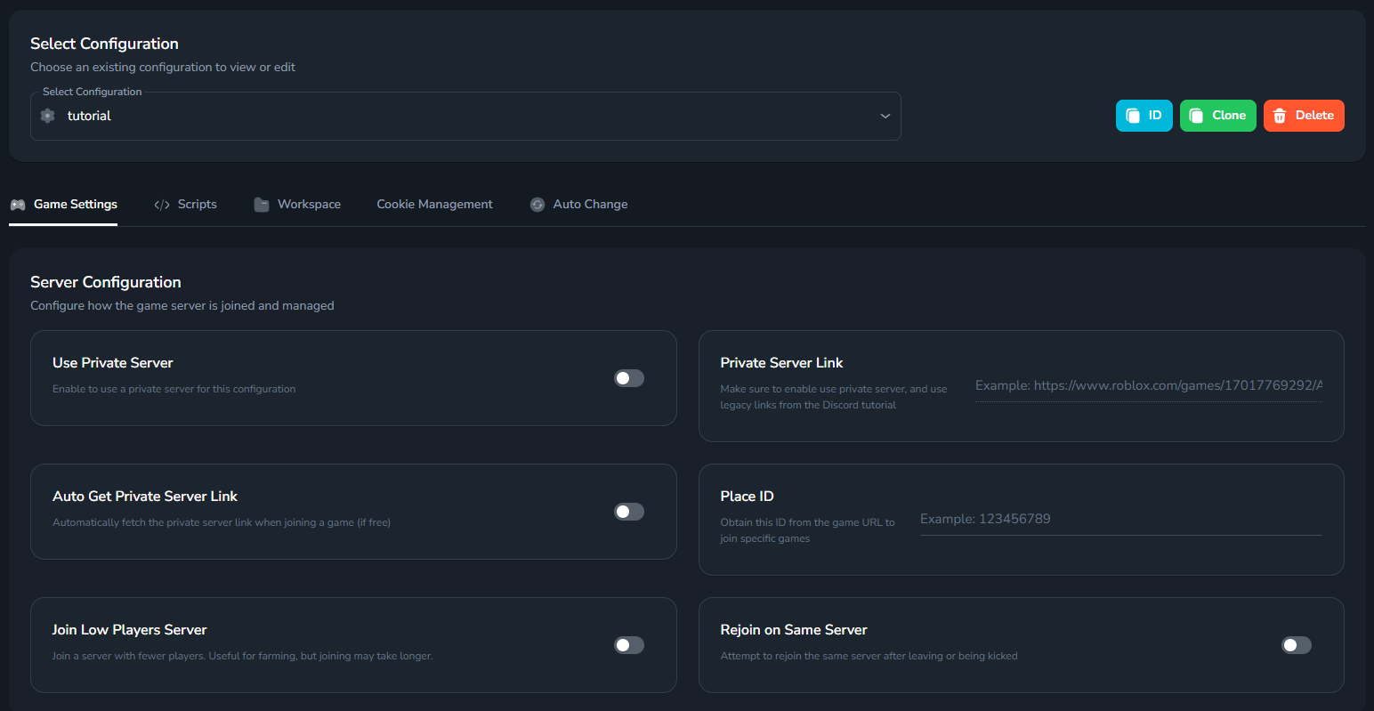Click 'Obtain this ID from the game URL' description
The width and height of the screenshot is (1374, 711).
click(808, 530)
